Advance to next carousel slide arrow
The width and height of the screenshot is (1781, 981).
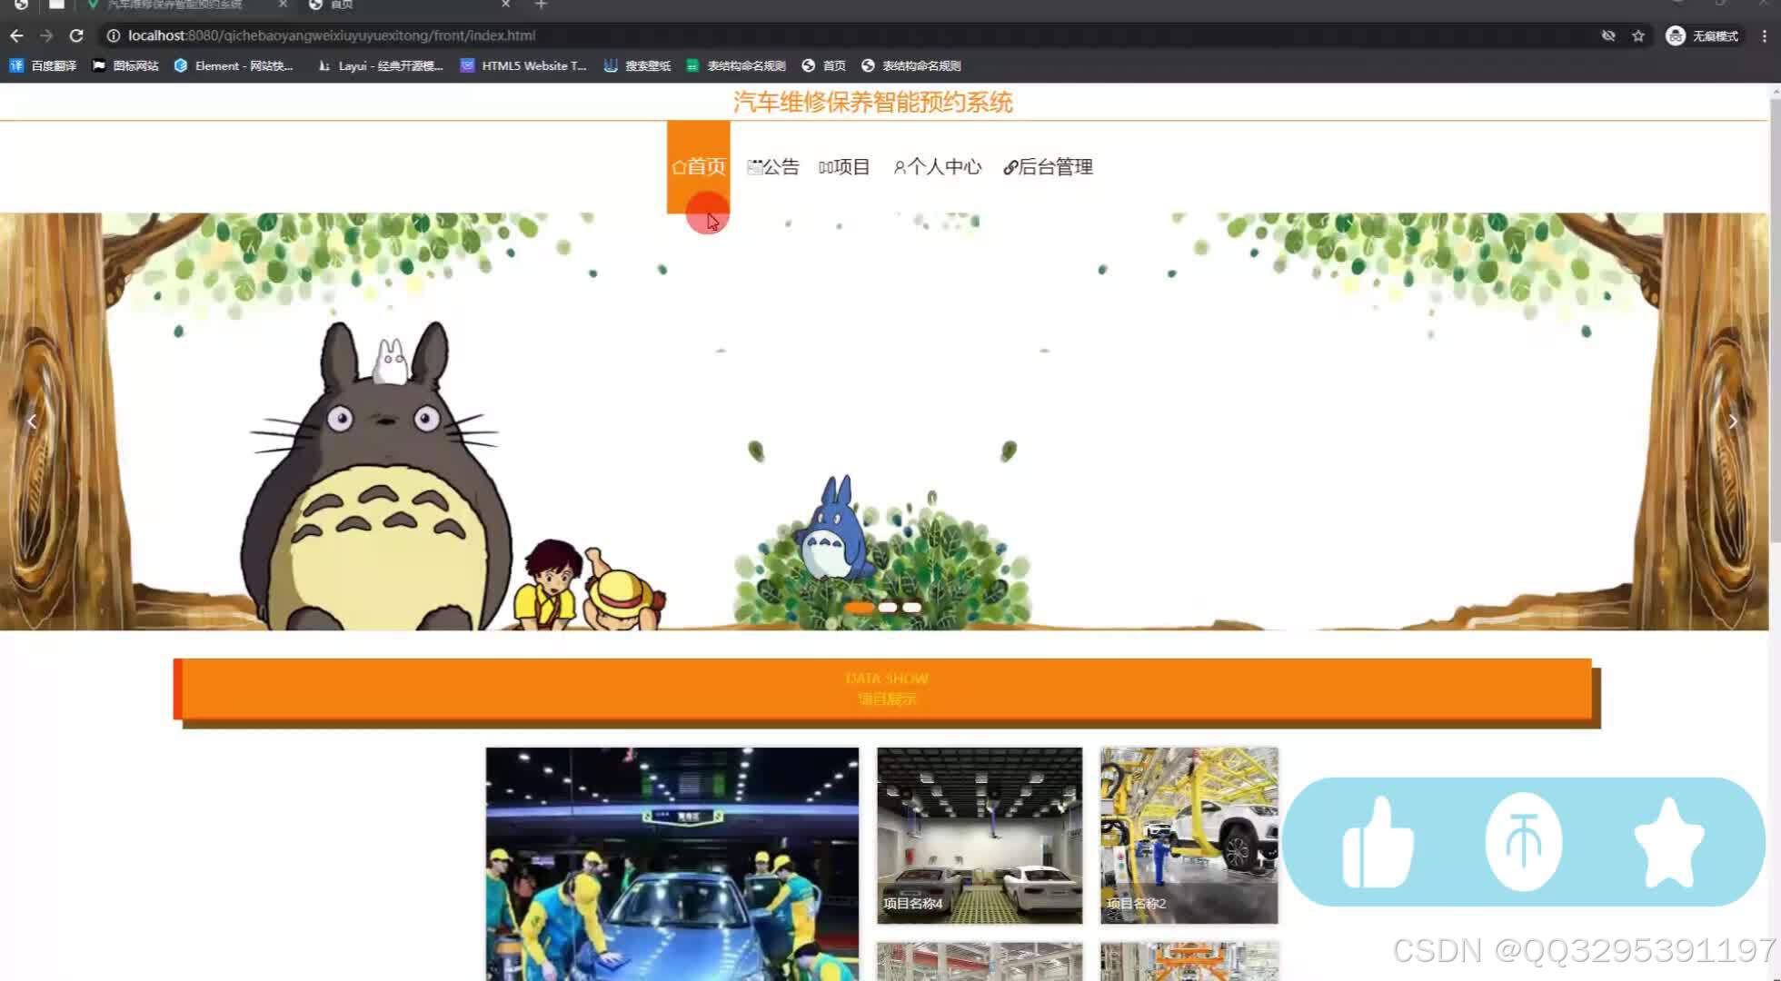1733,421
